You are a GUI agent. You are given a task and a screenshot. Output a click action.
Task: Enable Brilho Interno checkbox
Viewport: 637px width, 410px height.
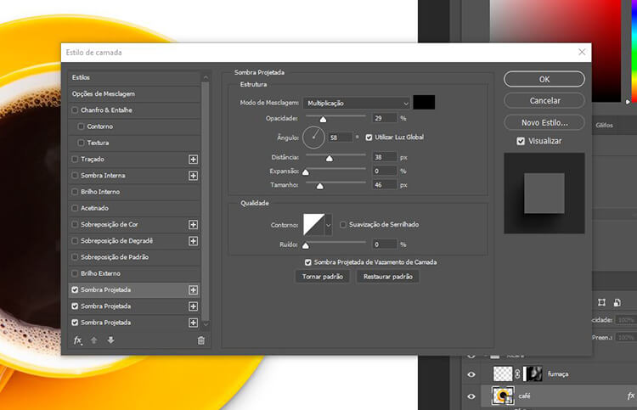coord(75,192)
